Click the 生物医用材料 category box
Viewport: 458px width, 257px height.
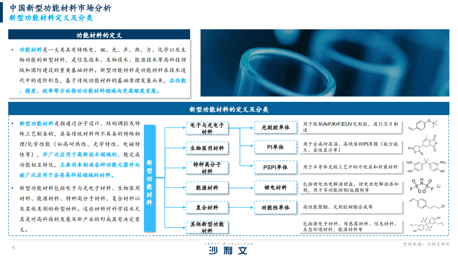207,148
